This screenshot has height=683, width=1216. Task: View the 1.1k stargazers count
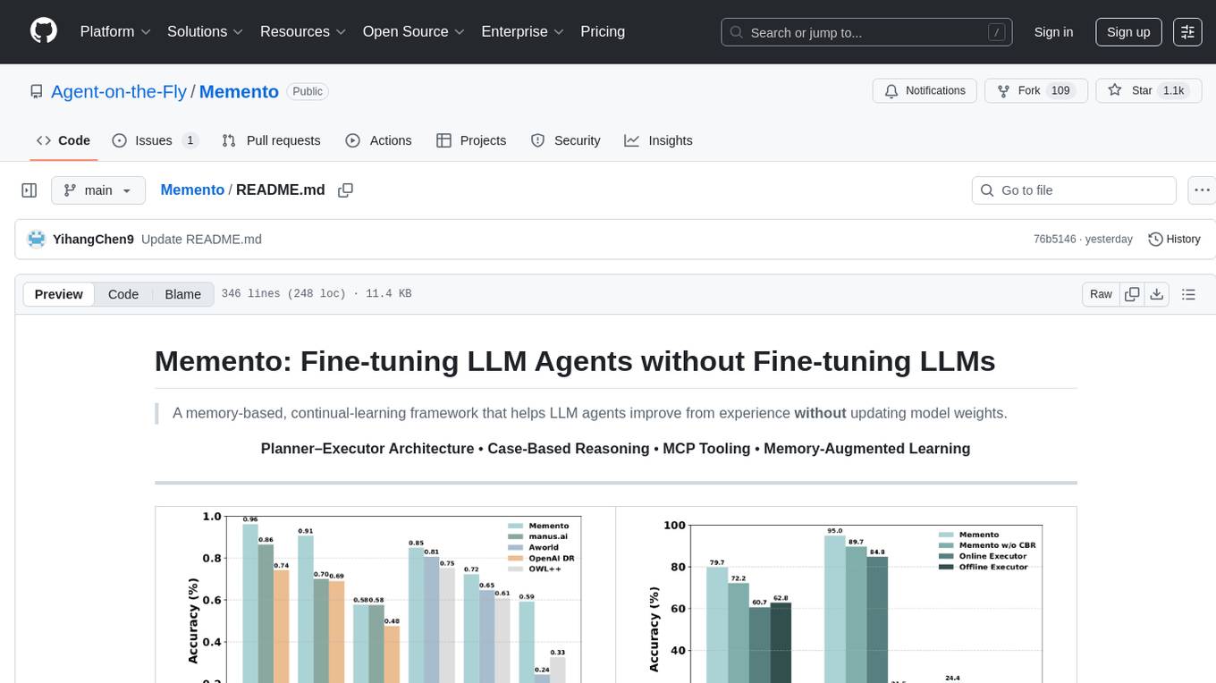click(1172, 90)
